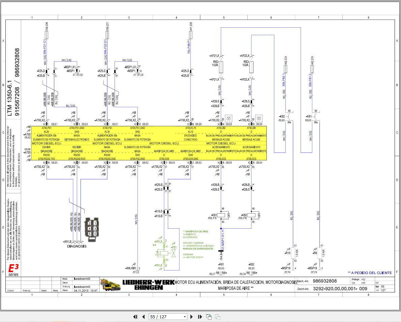The height and width of the screenshot is (322, 401).
Task: Click the 'ENCENDIDO' text in ECU block
Action: point(190,135)
